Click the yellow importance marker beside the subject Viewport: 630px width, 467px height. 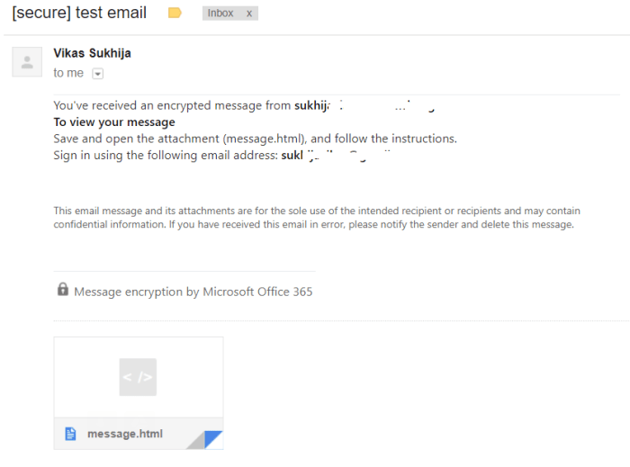point(175,13)
